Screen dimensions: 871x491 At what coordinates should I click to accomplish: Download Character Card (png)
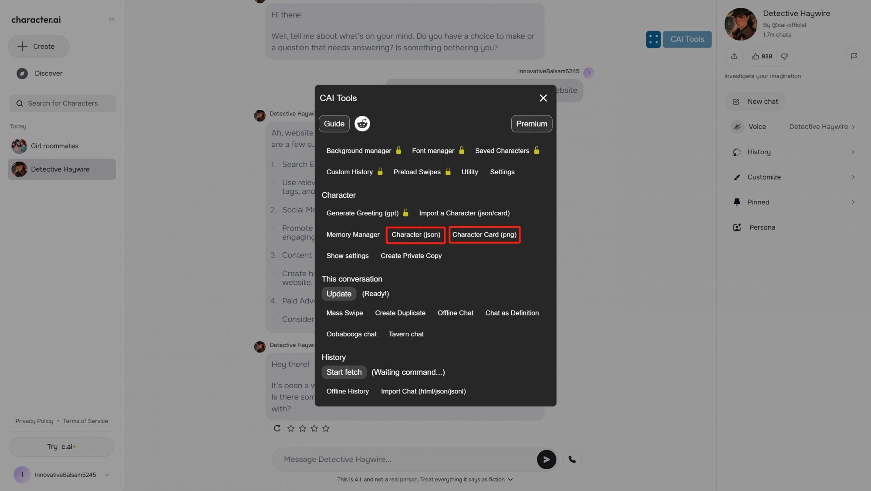(x=484, y=234)
